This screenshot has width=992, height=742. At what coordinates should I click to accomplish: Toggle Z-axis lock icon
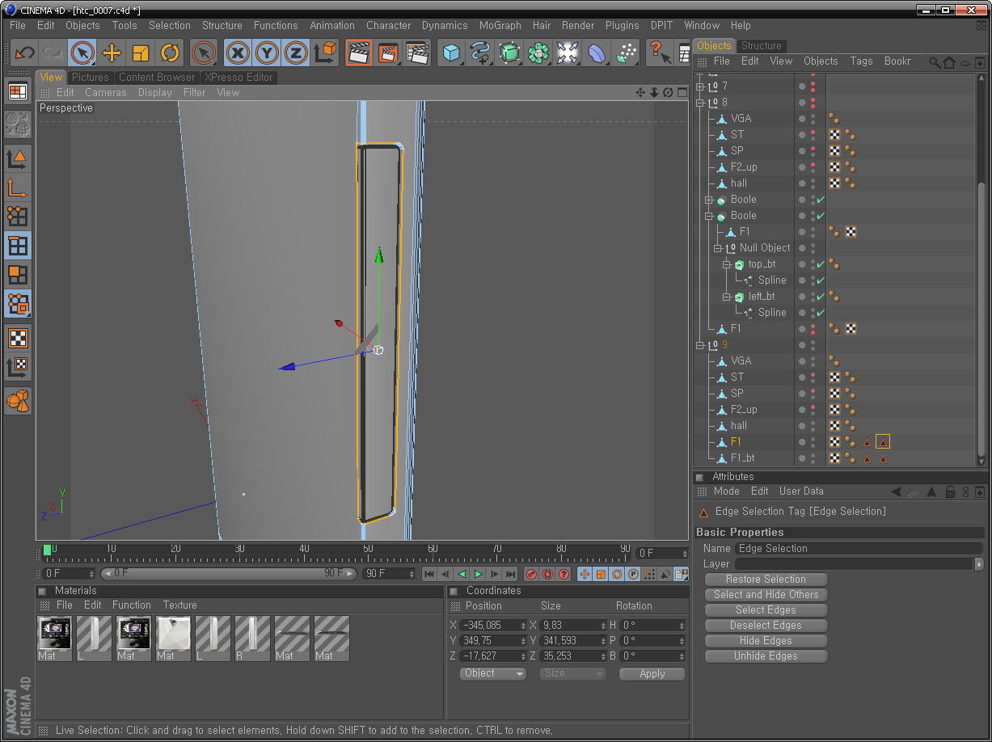[x=296, y=53]
